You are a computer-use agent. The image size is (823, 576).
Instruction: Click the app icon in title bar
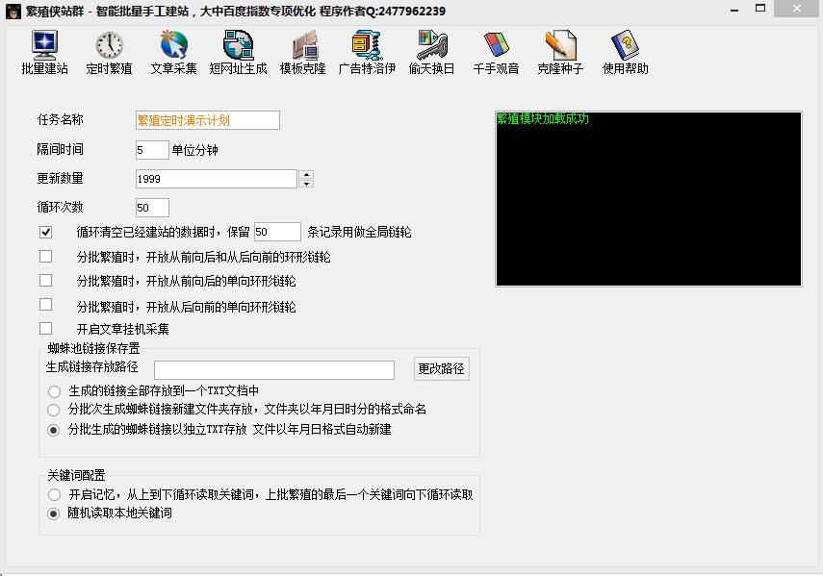click(x=13, y=11)
